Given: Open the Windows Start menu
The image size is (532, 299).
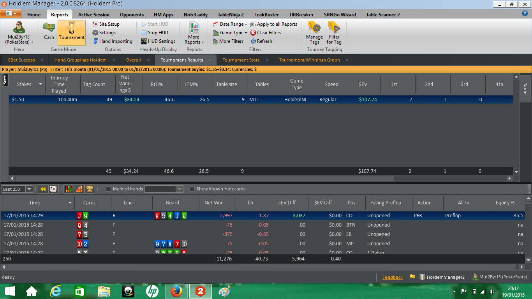Looking at the screenshot, I should pos(9,291).
